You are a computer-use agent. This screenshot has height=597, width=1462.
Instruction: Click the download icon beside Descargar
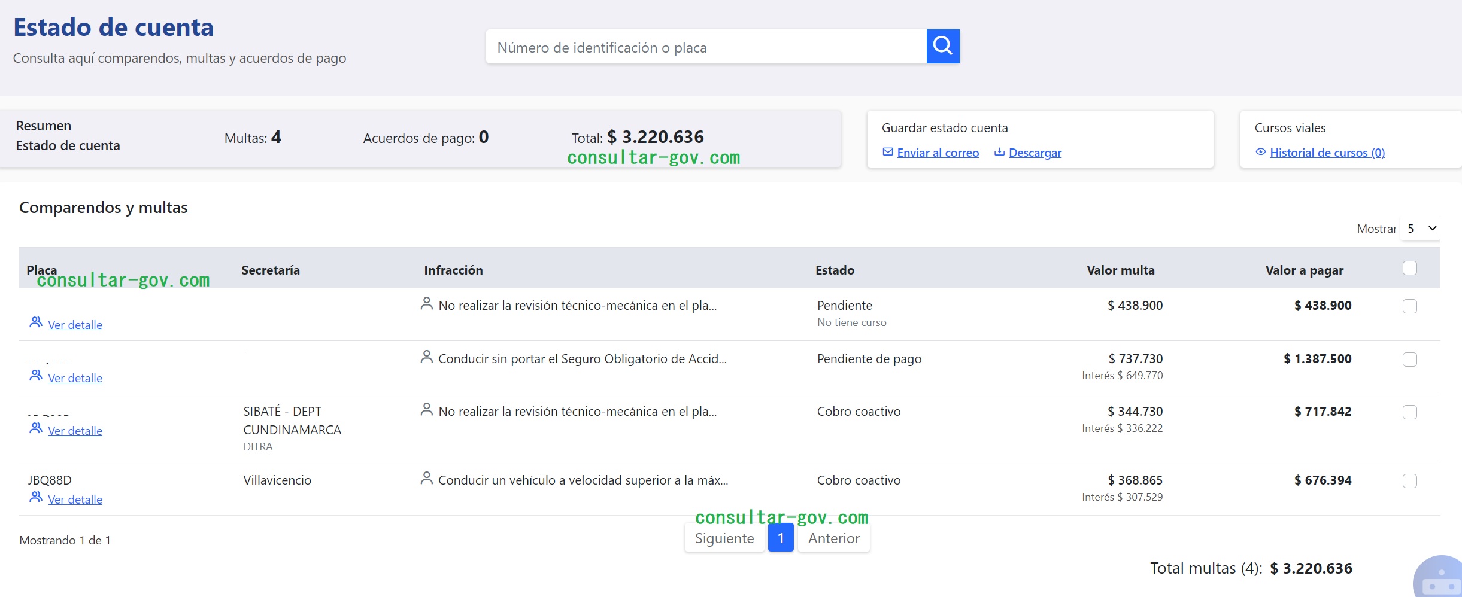999,152
